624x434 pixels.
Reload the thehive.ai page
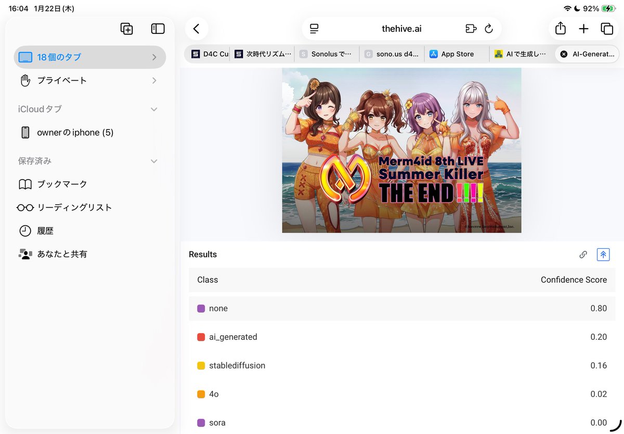489,29
